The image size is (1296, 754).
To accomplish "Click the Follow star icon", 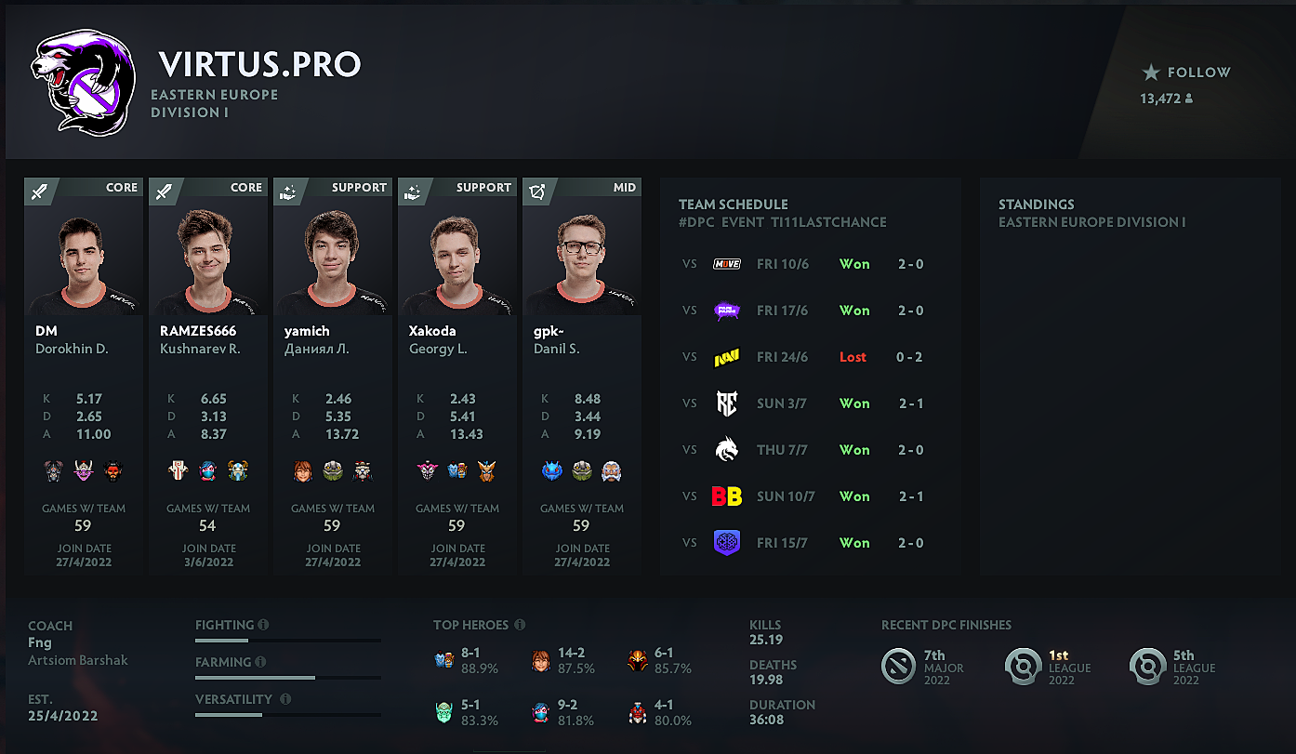I will [x=1151, y=73].
